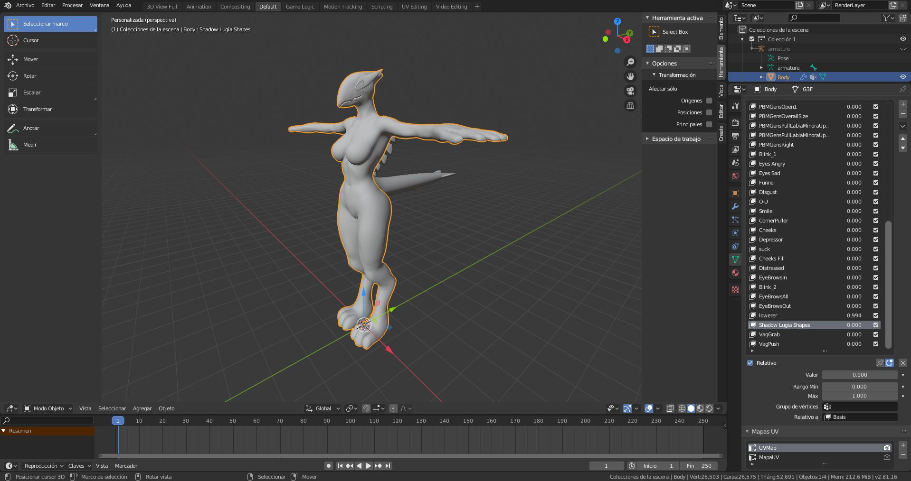The width and height of the screenshot is (911, 481).
Task: Click the Valor shape key slider
Action: (860, 375)
